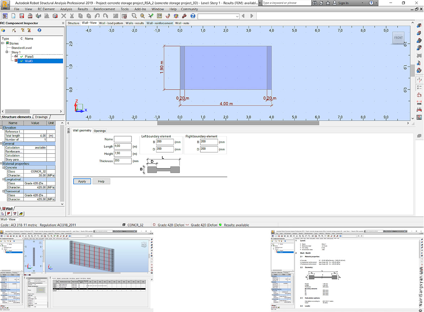Click the wall Length input field
Viewport: 424px width, 312px height.
point(123,146)
